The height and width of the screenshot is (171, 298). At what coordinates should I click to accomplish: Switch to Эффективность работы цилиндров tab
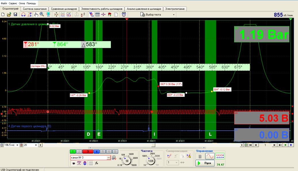[x=102, y=9]
